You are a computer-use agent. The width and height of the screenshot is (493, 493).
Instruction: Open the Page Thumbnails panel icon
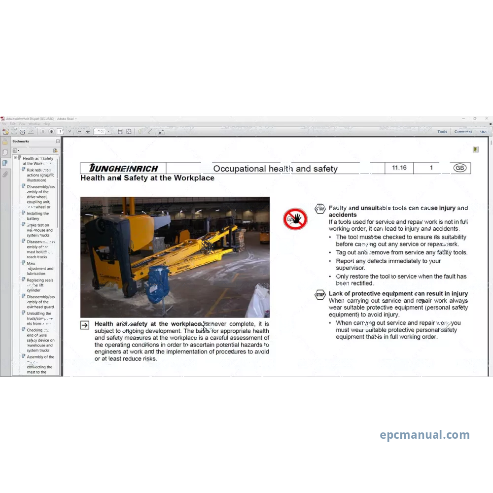(x=5, y=152)
